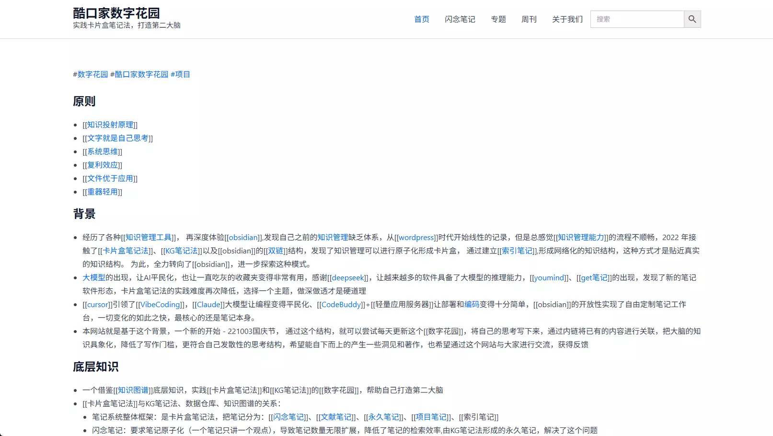Click inside the search input field
The width and height of the screenshot is (773, 436).
[637, 19]
